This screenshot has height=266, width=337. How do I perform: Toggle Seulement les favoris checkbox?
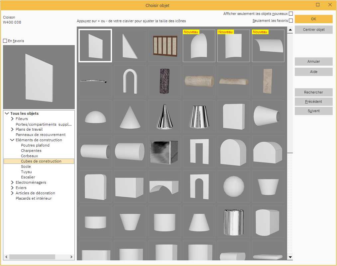click(x=291, y=21)
